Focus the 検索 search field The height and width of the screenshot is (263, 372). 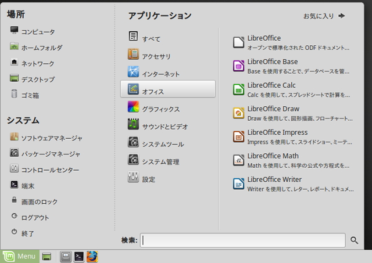tap(243, 240)
